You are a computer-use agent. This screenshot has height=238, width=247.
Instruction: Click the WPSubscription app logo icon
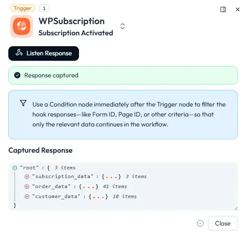(22, 26)
